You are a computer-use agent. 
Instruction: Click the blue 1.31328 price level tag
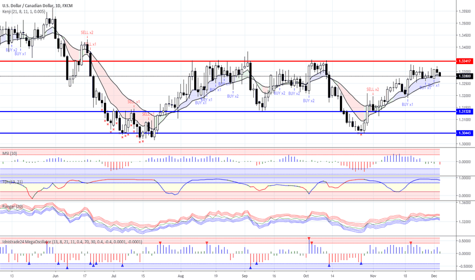(464, 111)
